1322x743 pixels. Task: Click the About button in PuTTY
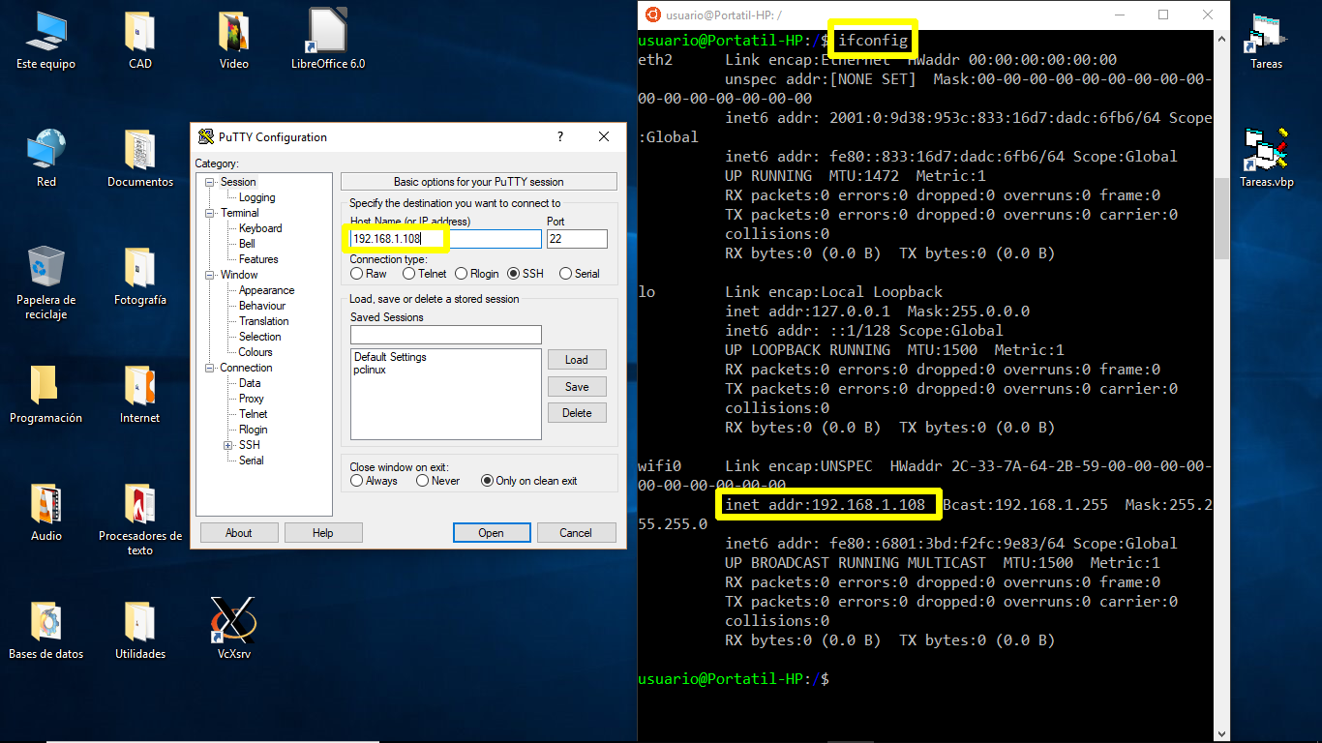[239, 533]
